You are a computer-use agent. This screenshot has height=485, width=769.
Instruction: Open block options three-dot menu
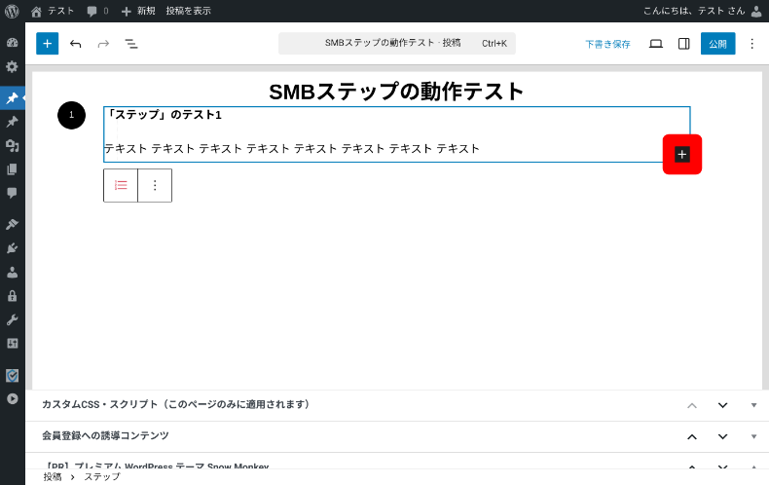[155, 185]
